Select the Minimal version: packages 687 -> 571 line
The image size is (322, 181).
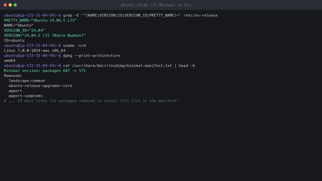coord(45,71)
